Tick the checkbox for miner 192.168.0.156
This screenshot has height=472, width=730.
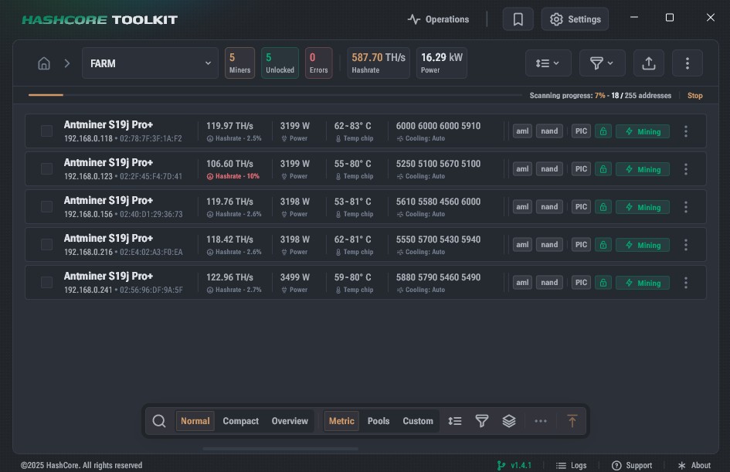[x=47, y=207]
